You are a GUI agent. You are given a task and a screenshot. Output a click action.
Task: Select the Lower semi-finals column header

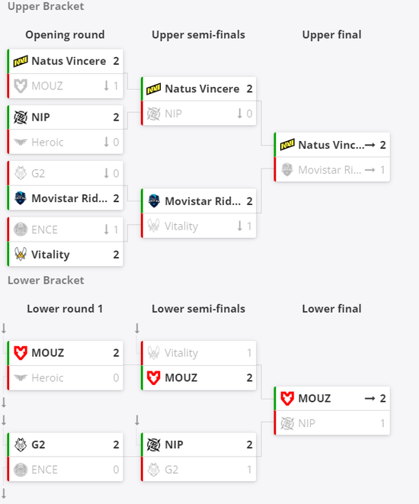coord(198,309)
